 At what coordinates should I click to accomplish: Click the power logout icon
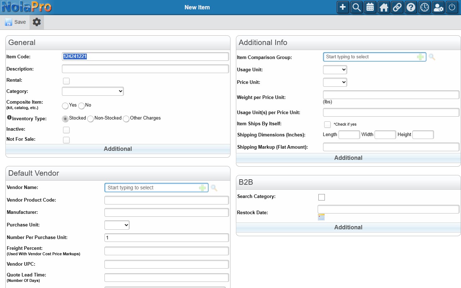coord(452,7)
